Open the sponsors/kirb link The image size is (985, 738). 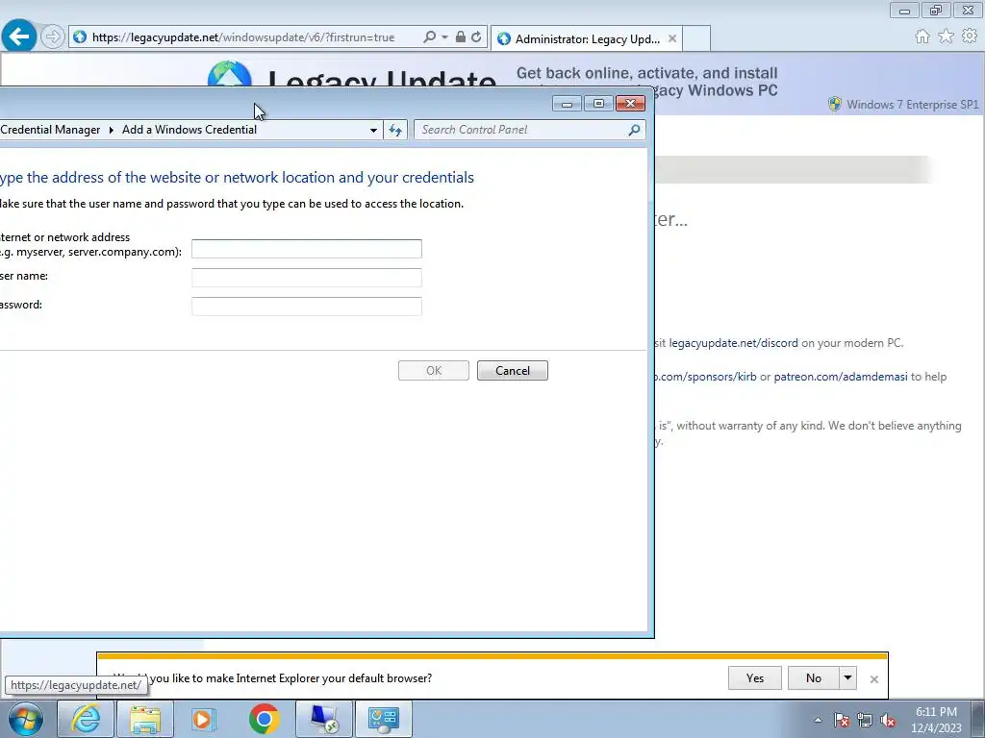pos(705,377)
